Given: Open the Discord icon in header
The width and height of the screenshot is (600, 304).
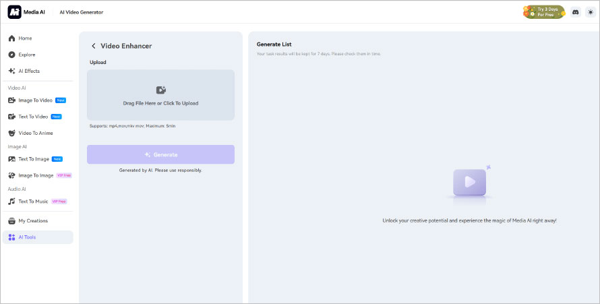Looking at the screenshot, I should click(575, 12).
